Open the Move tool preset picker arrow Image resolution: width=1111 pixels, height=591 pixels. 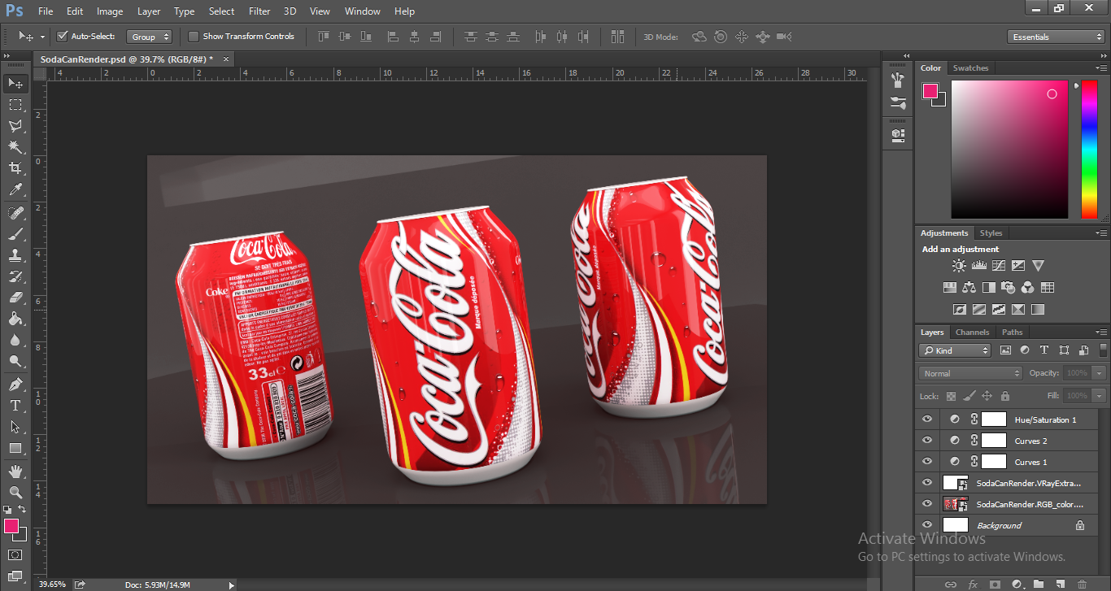pyautogui.click(x=42, y=37)
